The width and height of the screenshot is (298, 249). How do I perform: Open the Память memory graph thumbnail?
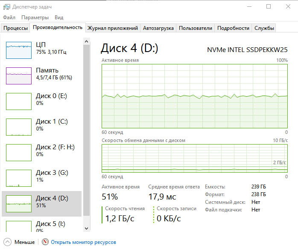[19, 75]
